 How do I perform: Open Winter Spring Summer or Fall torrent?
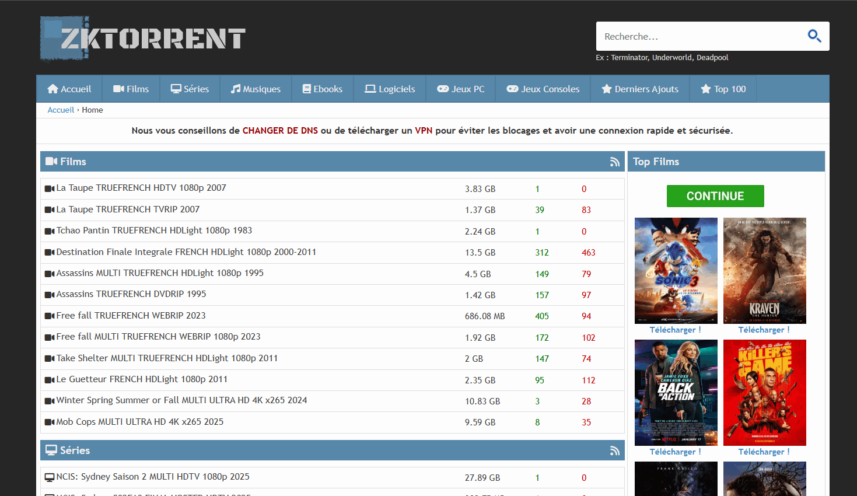point(181,400)
